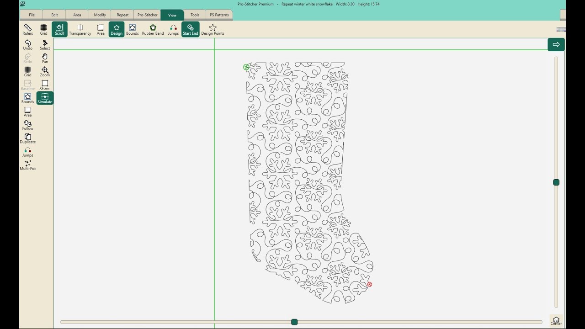Toggle Area display in the View ribbon
Image resolution: width=585 pixels, height=329 pixels.
click(101, 30)
